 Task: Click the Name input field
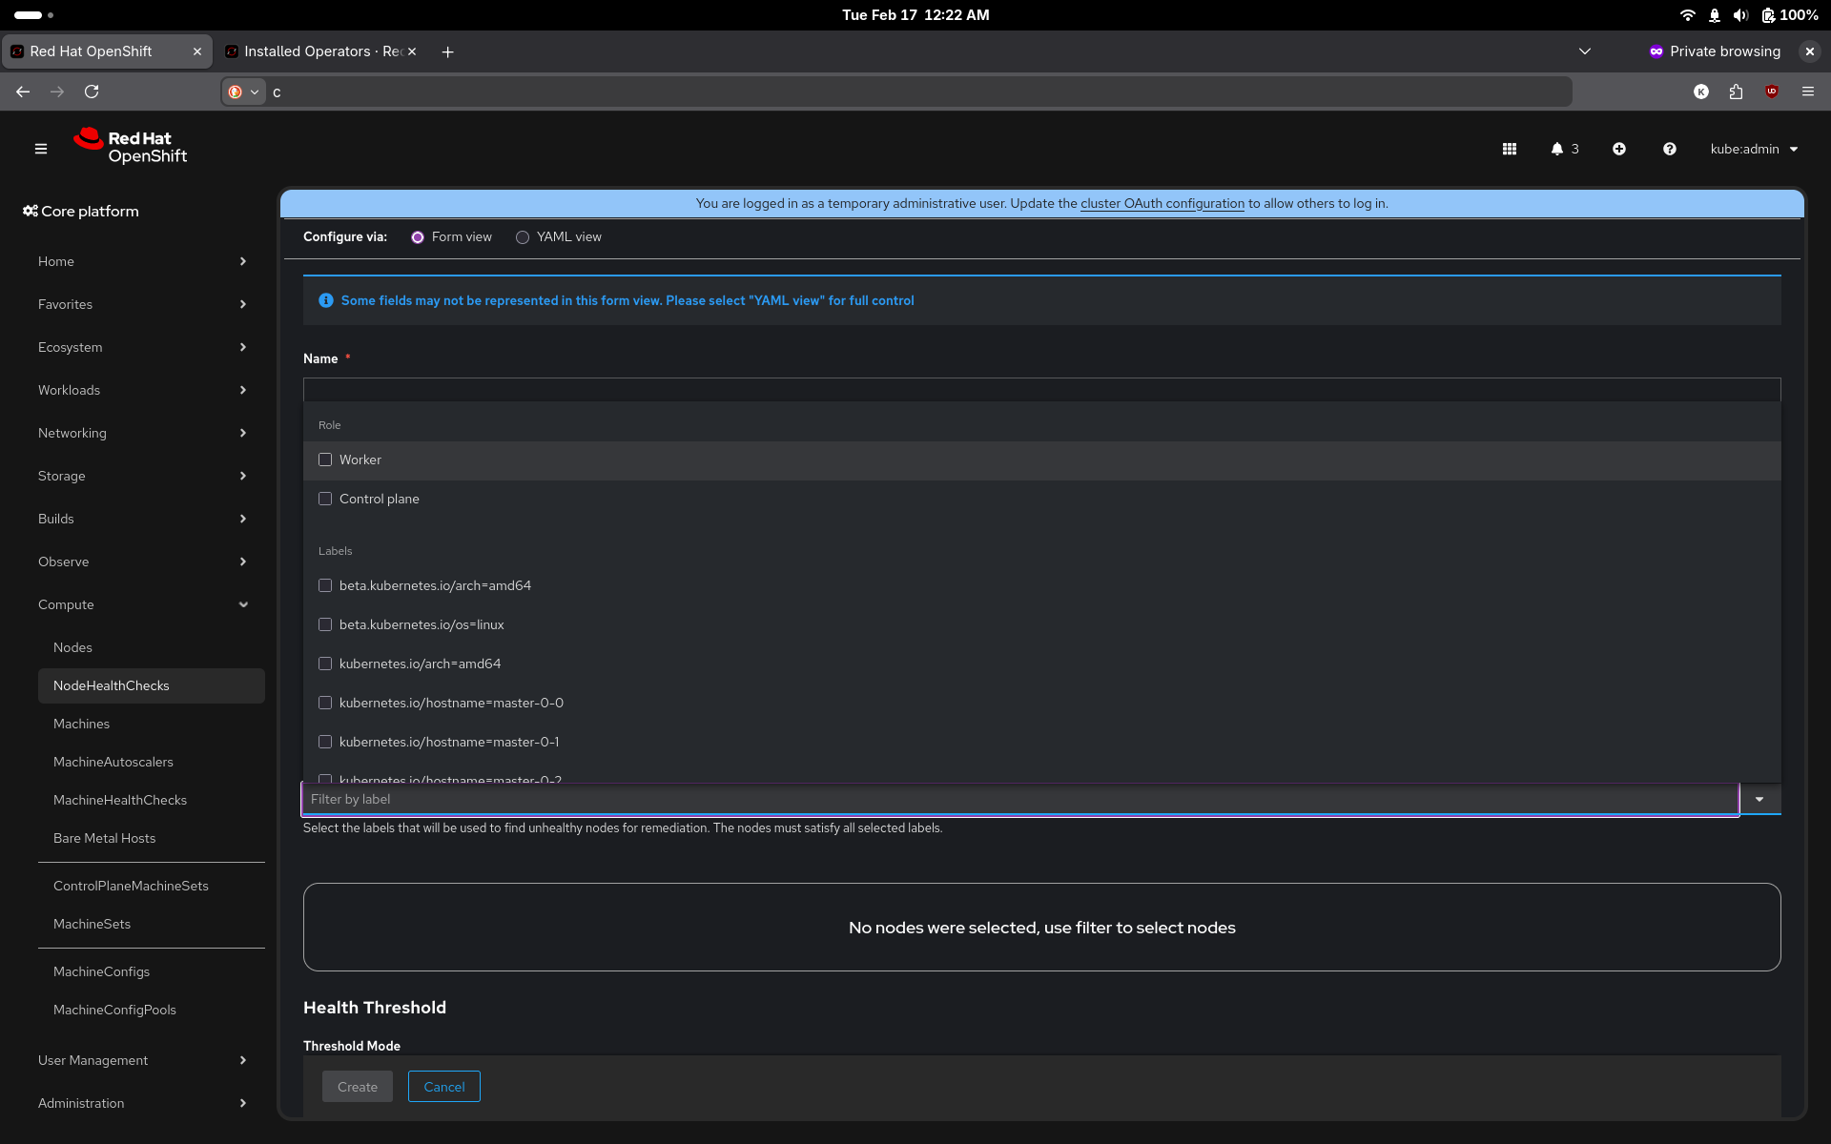tap(1041, 389)
